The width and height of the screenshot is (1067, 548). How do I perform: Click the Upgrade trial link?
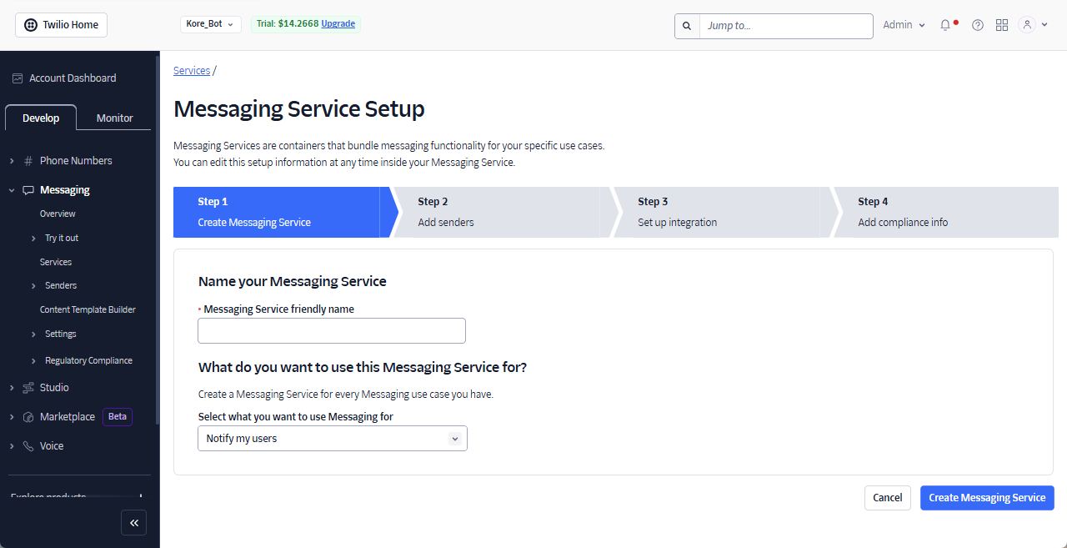pos(338,24)
